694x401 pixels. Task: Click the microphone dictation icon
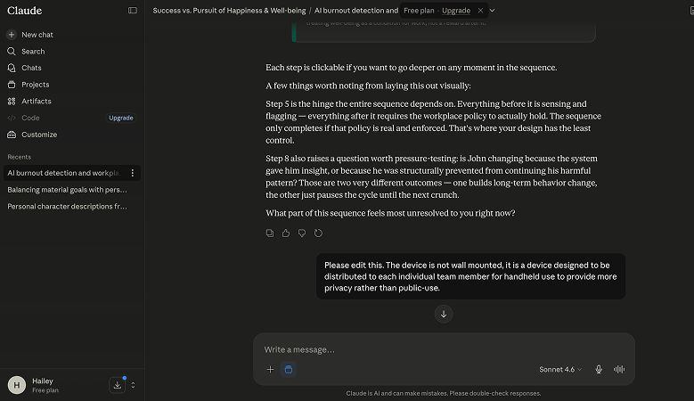(x=599, y=369)
